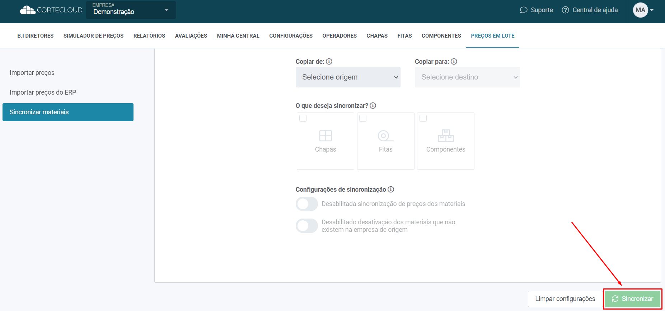Go to the Chapas tab

pos(377,36)
